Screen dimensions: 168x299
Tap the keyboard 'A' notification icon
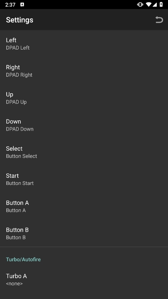pyautogui.click(x=22, y=5)
